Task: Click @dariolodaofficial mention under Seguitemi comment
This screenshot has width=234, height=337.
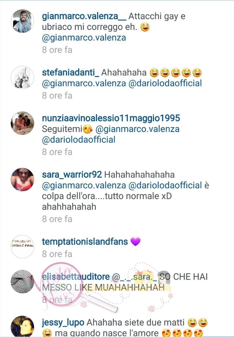Action: (x=79, y=140)
